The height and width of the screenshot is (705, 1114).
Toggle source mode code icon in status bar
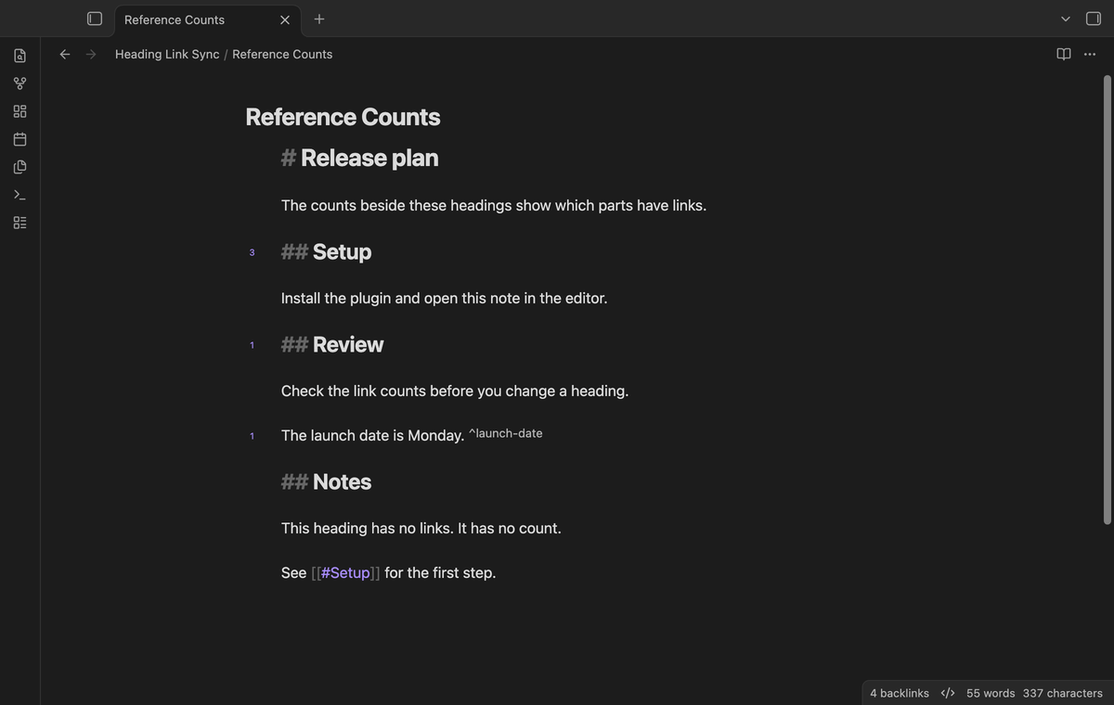948,693
